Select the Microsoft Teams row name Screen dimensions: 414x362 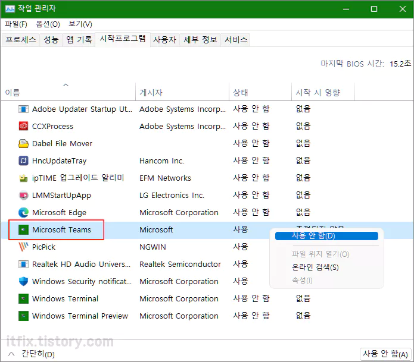61,229
